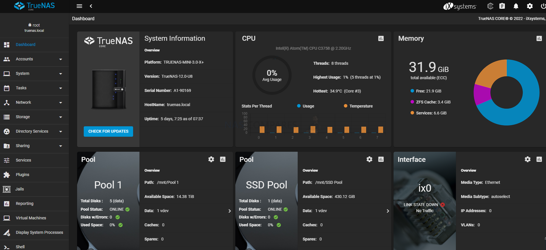Image resolution: width=546 pixels, height=250 pixels.
Task: Expand Pool 1 Data vdev chevron
Action: 230,211
